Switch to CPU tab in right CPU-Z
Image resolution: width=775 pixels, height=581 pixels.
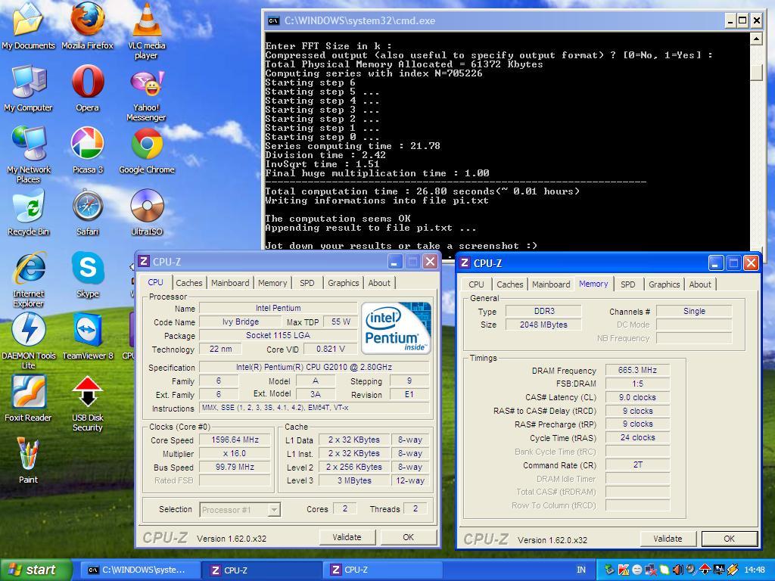(x=476, y=284)
